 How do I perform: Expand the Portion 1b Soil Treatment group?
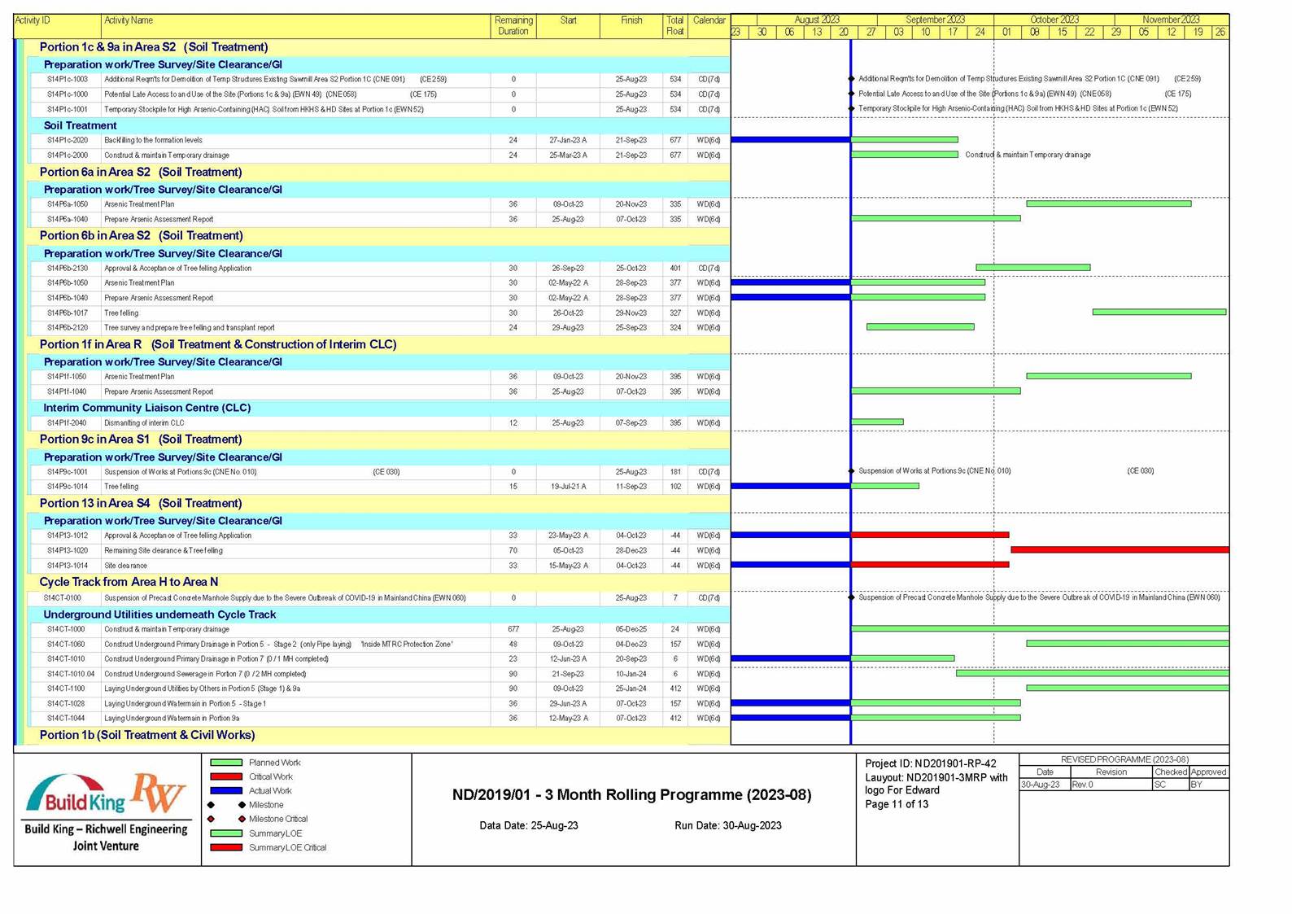coord(146,735)
